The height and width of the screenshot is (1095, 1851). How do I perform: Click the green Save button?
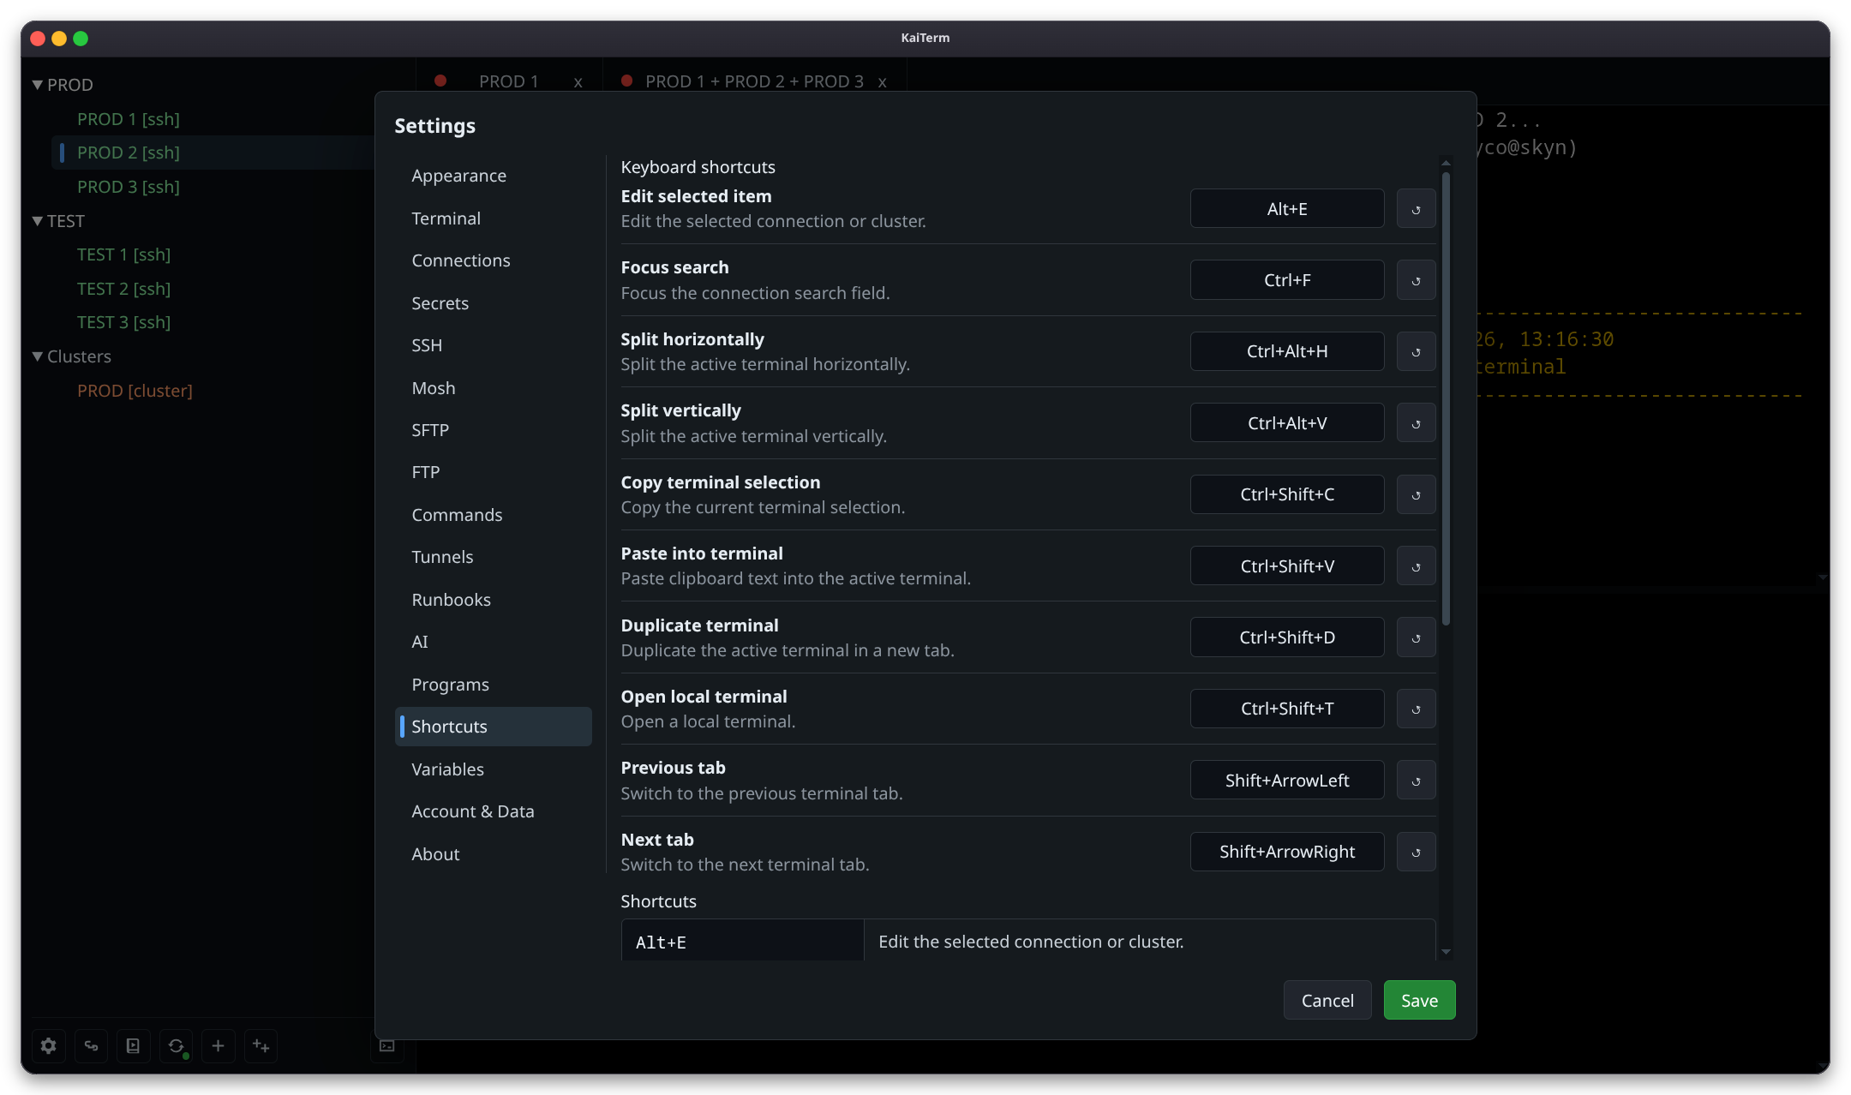click(1419, 1001)
